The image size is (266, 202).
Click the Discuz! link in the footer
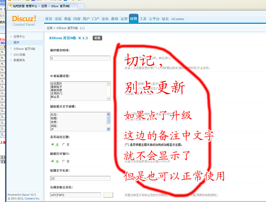coord(25,195)
